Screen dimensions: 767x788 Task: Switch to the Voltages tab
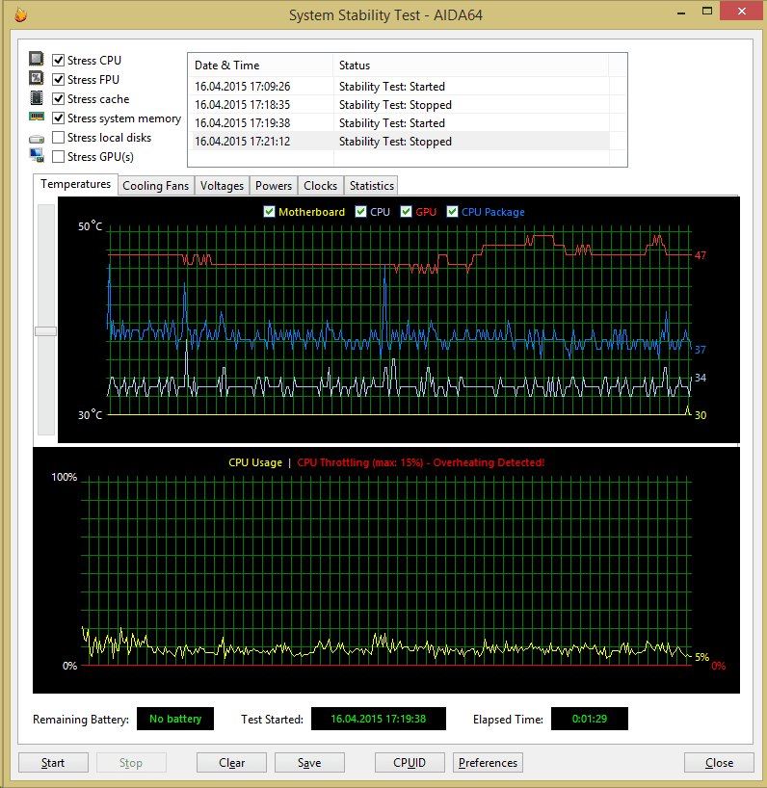coord(222,186)
